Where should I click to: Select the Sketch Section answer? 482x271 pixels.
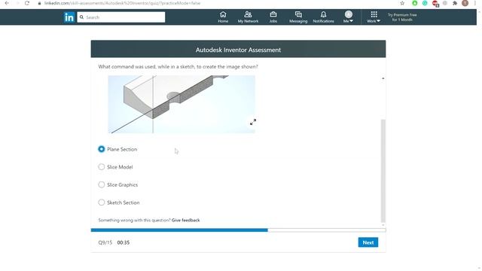pyautogui.click(x=102, y=202)
